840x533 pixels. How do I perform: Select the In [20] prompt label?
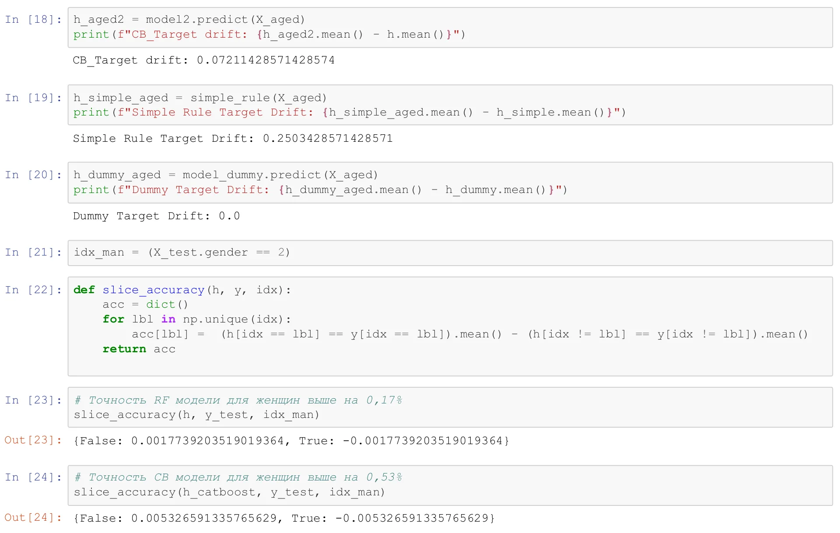tap(34, 175)
